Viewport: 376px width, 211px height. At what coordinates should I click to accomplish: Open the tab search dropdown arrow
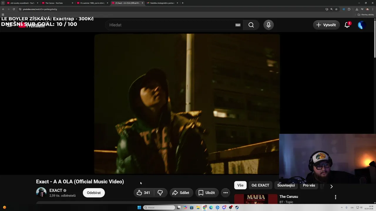coord(3,3)
